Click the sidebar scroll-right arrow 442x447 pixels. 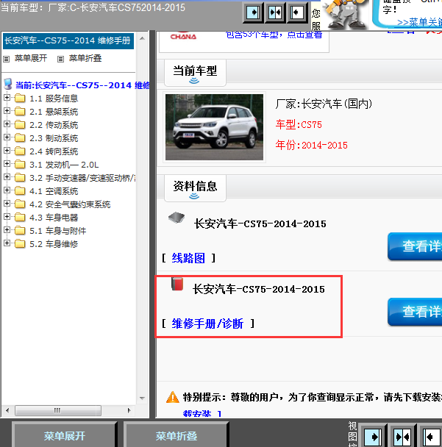129,410
